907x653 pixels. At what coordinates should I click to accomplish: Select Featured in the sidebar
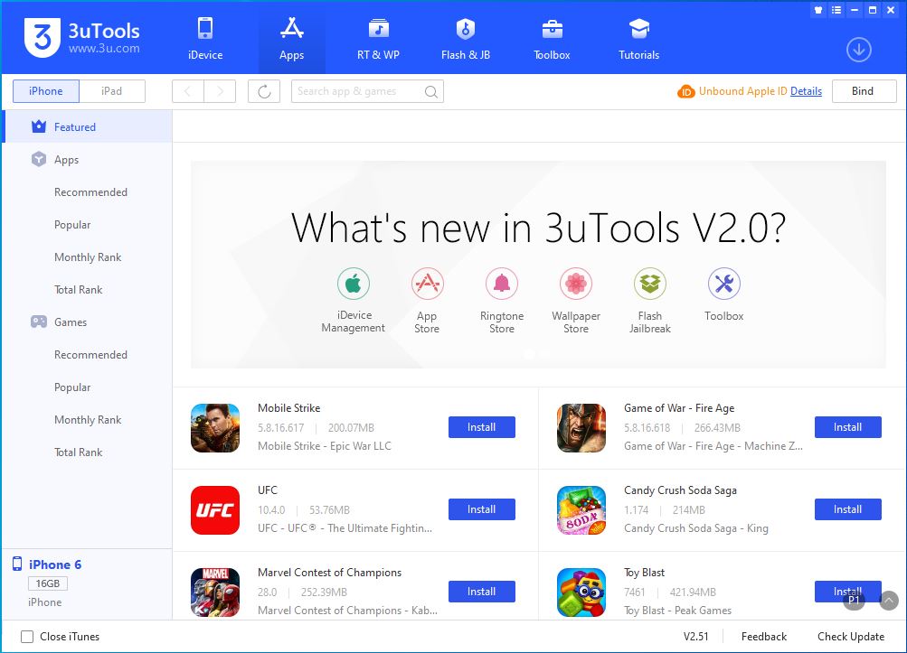tap(88, 126)
